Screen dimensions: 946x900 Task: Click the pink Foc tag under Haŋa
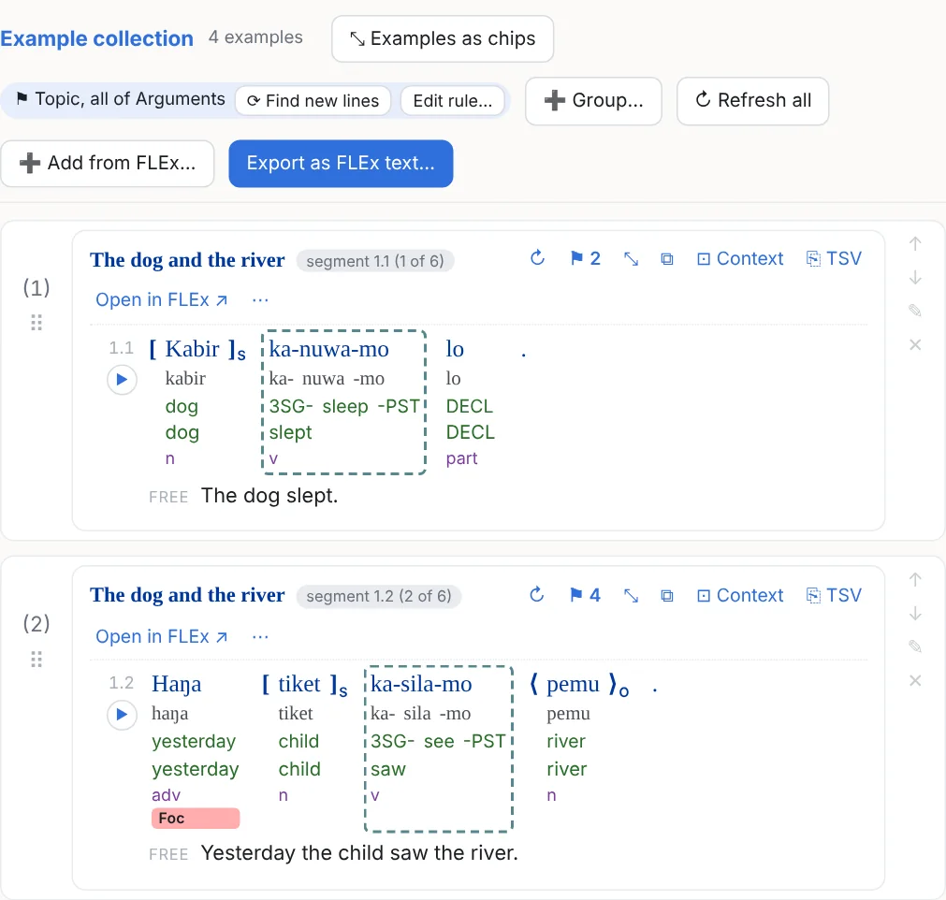tap(196, 819)
